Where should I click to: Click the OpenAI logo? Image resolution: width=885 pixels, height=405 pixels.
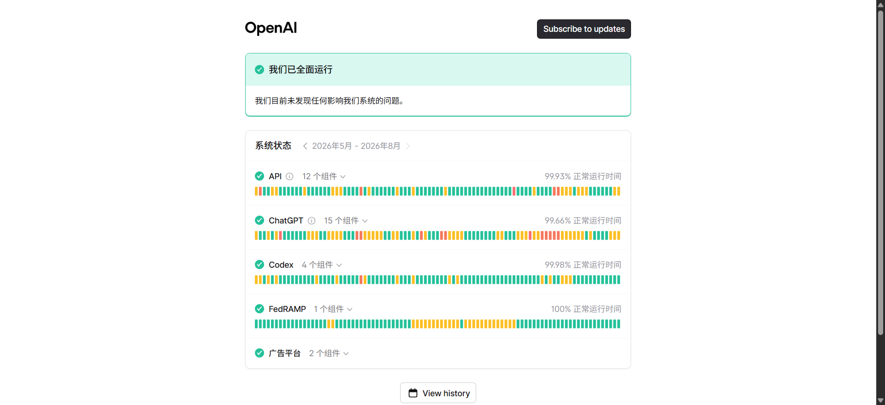(x=271, y=28)
